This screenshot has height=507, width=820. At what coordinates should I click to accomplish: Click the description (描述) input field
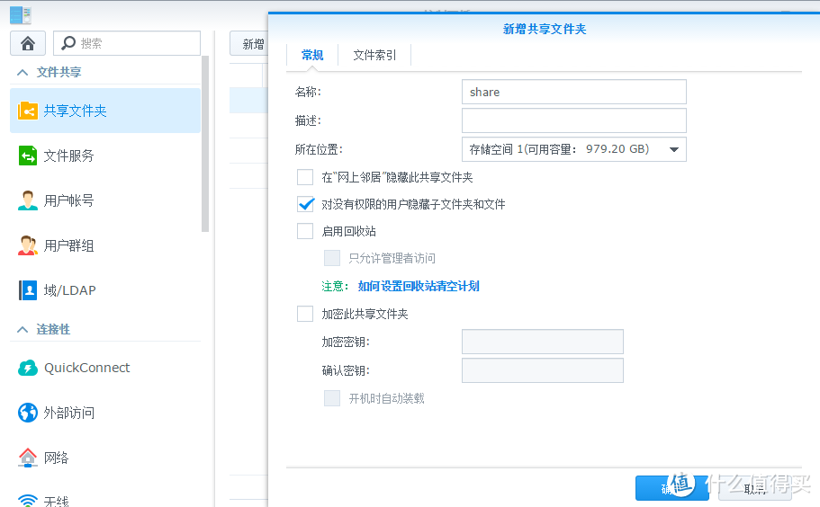point(573,120)
